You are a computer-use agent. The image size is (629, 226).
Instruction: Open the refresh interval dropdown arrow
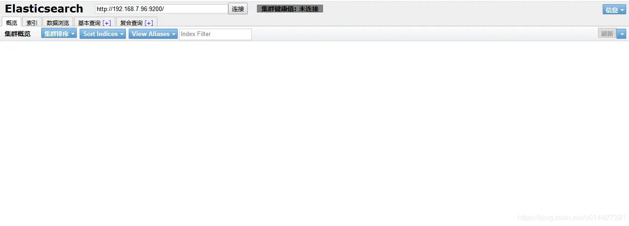tap(622, 34)
